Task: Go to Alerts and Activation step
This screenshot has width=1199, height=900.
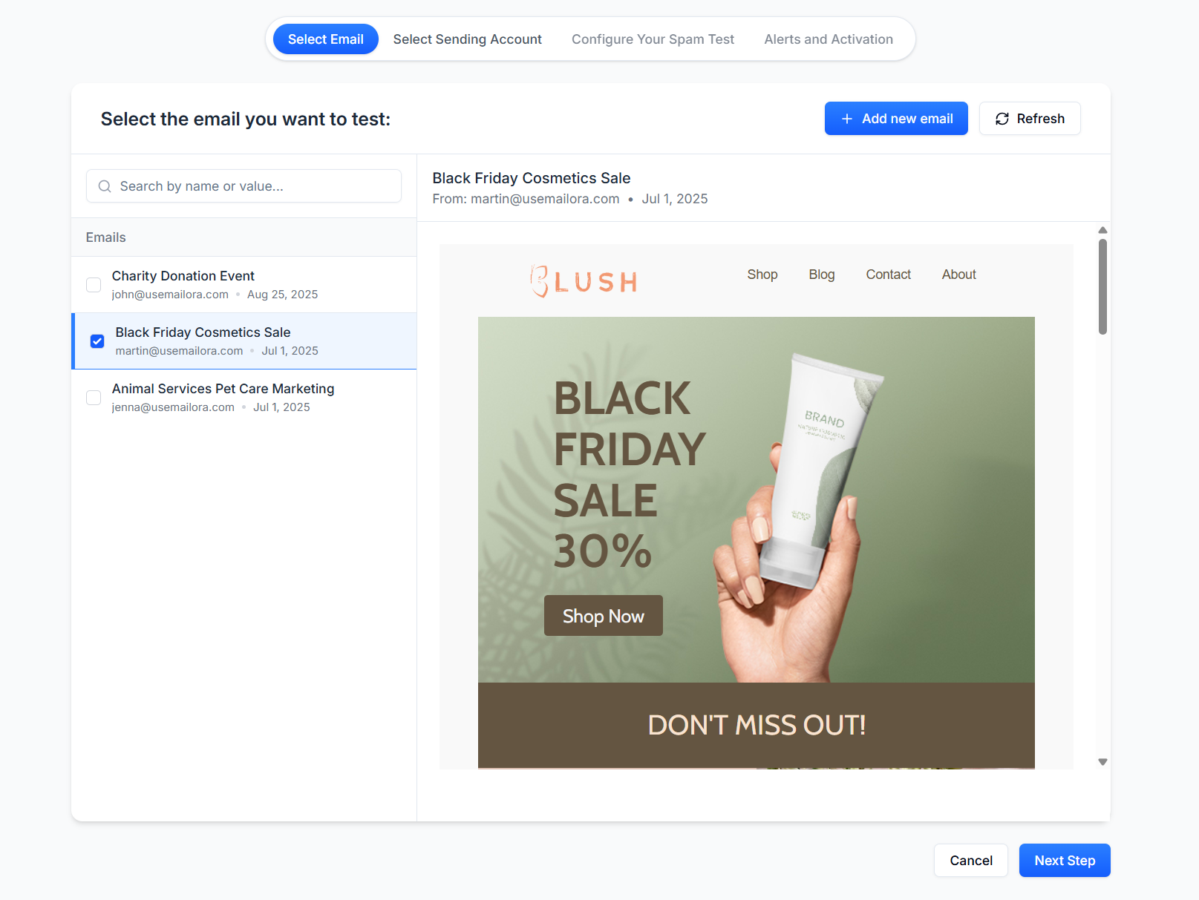Action: point(829,39)
